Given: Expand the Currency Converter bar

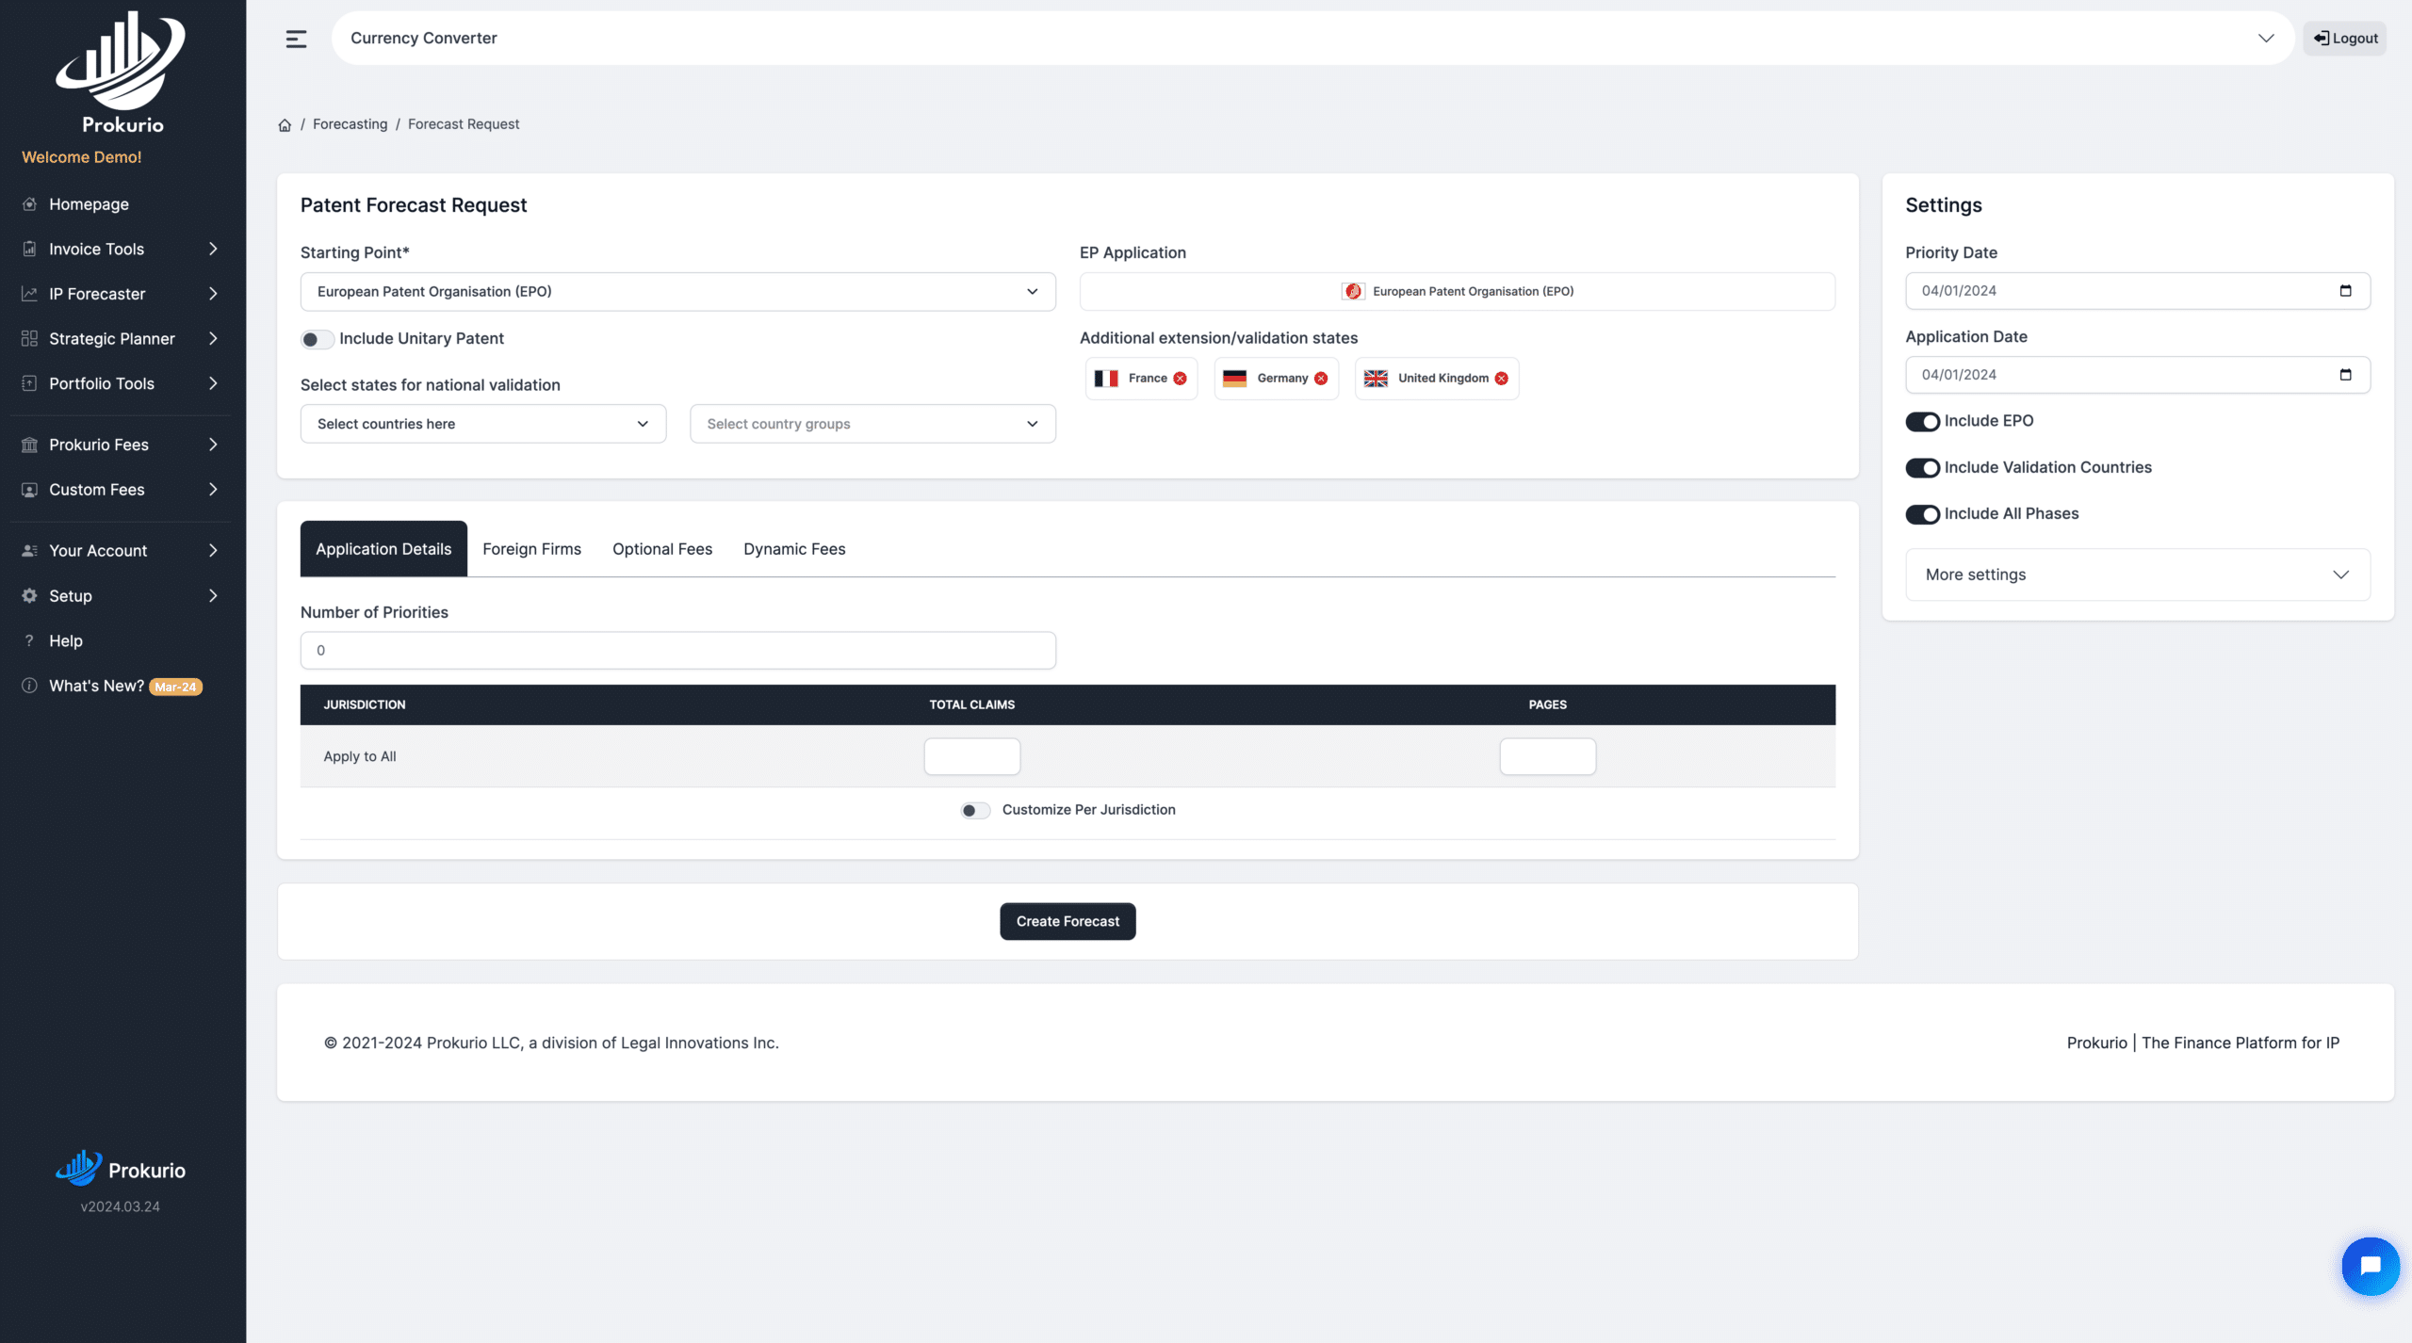Looking at the screenshot, I should pos(1312,38).
